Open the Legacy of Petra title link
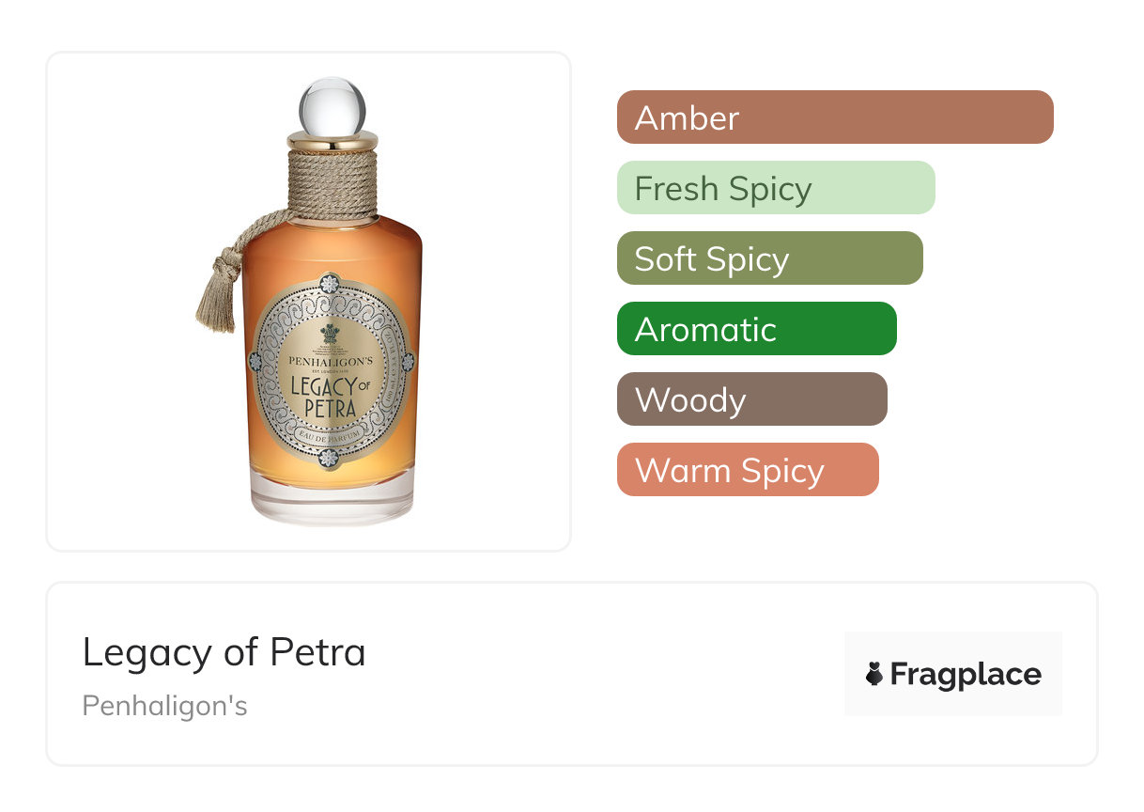 (224, 652)
